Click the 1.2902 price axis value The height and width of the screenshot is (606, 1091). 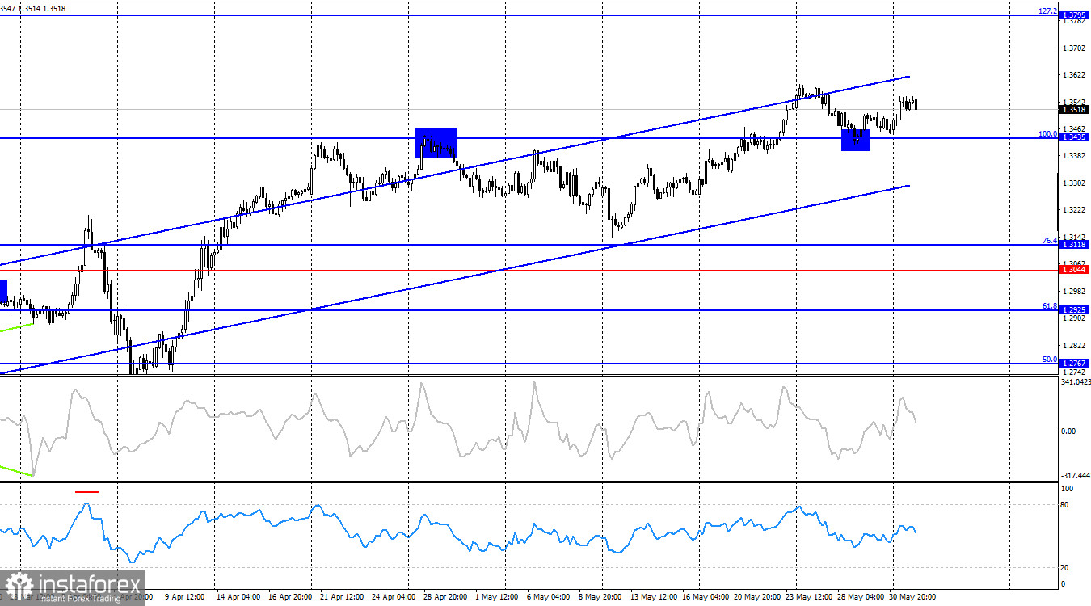click(1076, 318)
